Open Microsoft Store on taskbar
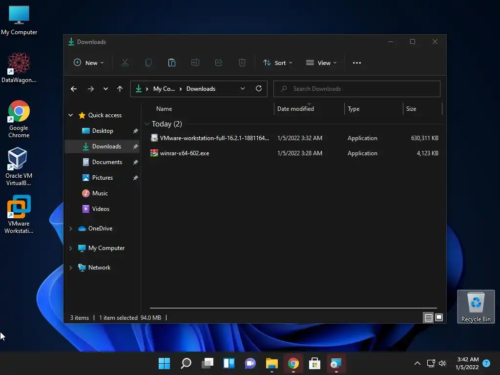 (314, 363)
